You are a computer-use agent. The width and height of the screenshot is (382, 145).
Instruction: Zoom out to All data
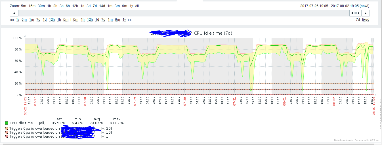[x=137, y=6]
